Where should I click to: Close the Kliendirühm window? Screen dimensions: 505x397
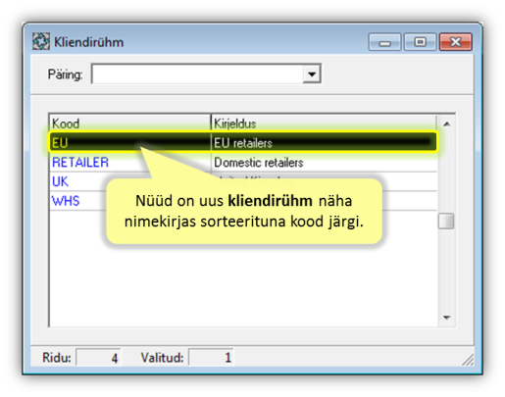coord(456,42)
